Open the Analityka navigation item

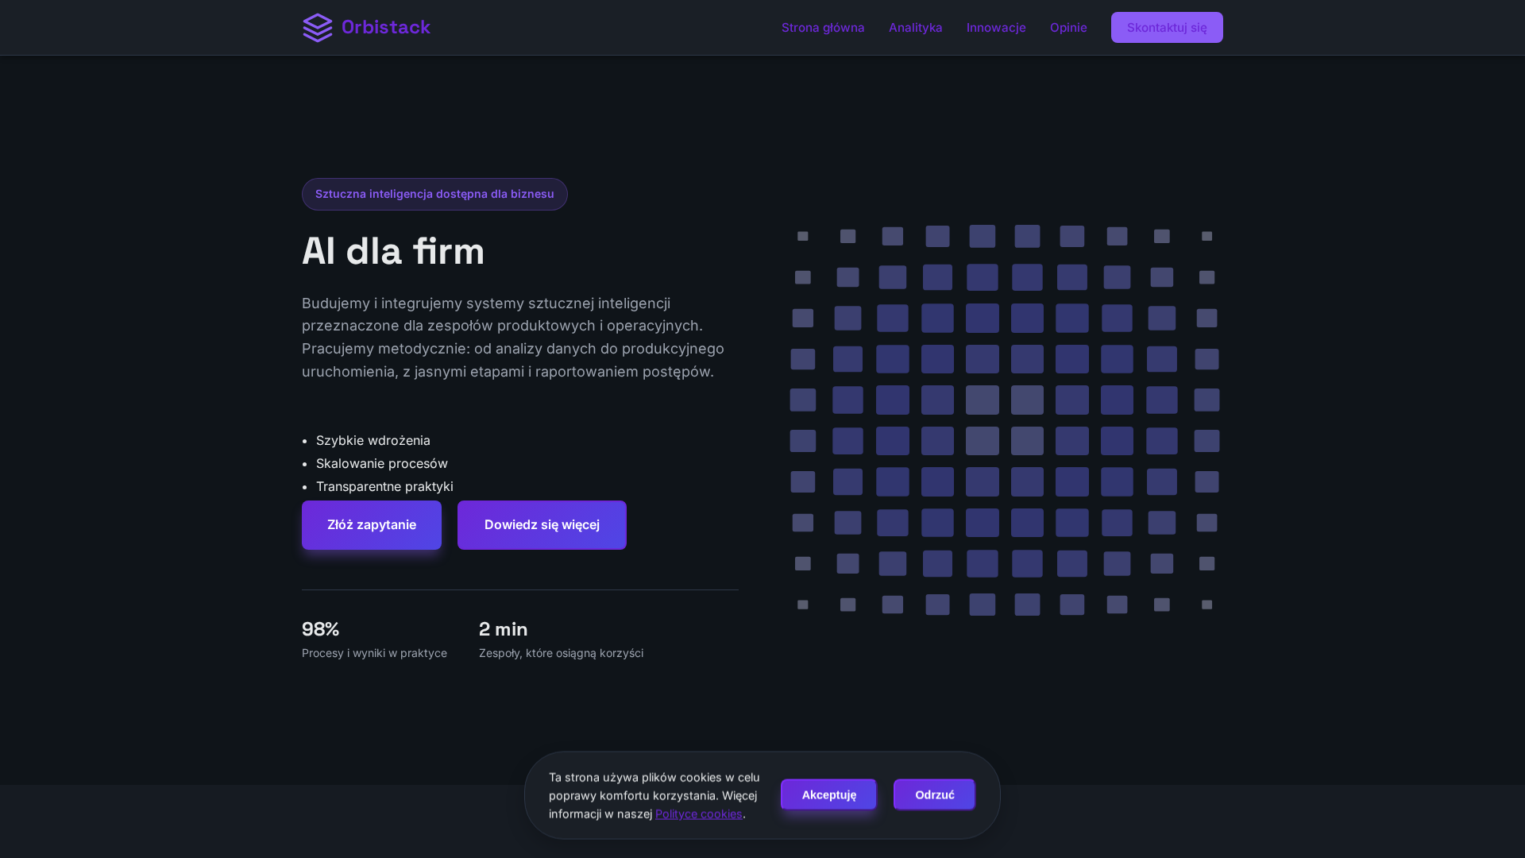[916, 28]
